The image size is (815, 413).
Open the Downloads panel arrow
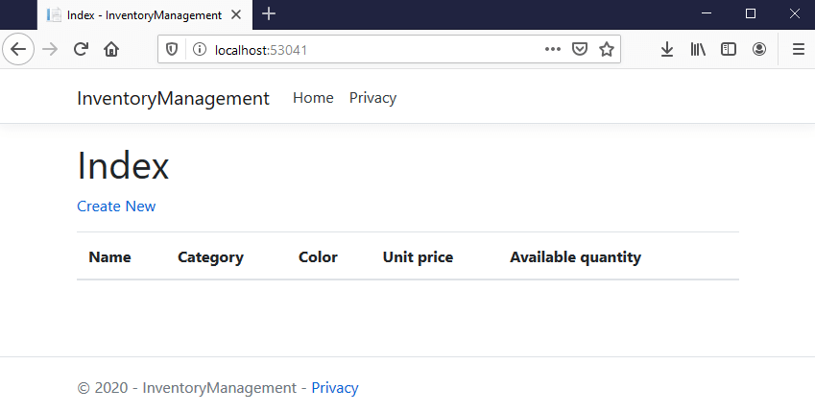coord(667,49)
